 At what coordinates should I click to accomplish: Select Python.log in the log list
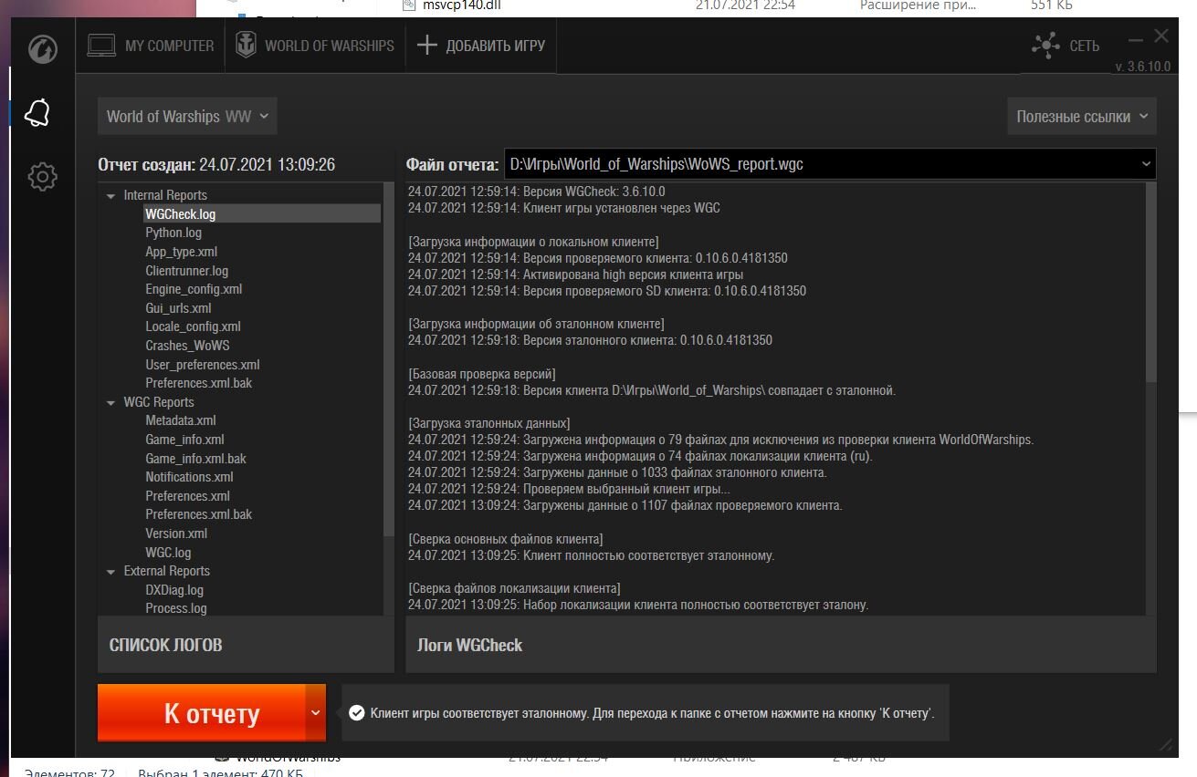pos(173,233)
